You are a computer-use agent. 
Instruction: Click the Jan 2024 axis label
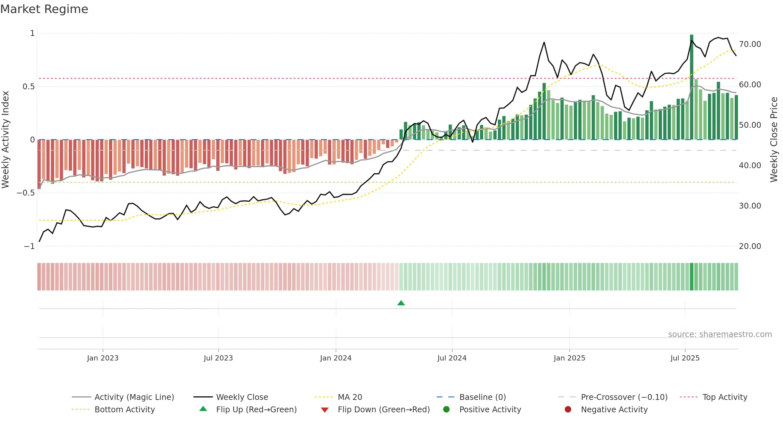[x=336, y=358]
